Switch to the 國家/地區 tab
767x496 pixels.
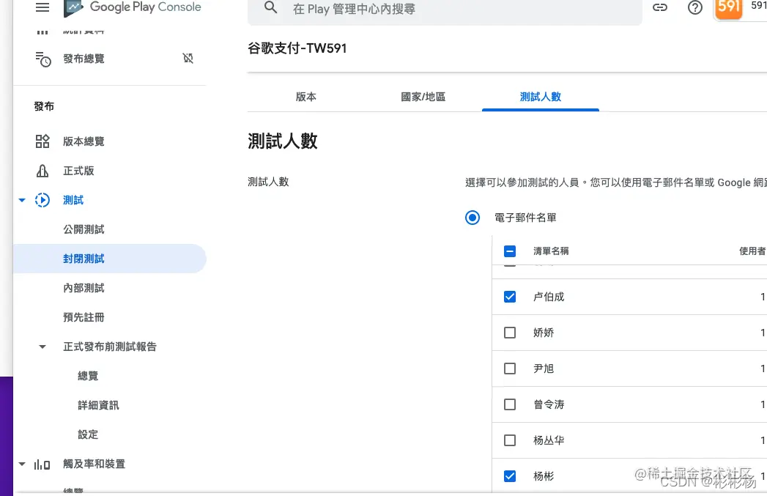(423, 97)
